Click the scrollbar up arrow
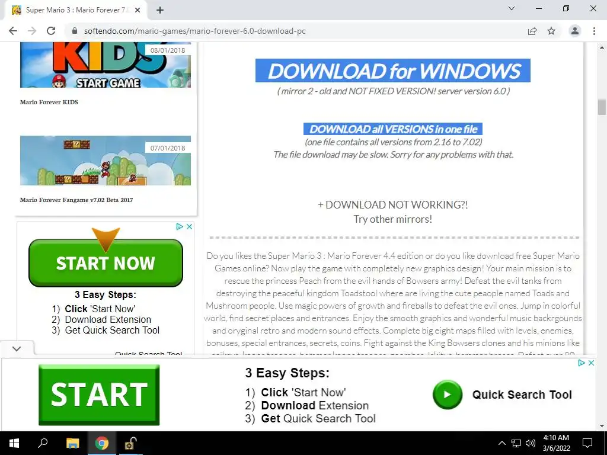Screen dimensions: 607x455 tap(602, 47)
